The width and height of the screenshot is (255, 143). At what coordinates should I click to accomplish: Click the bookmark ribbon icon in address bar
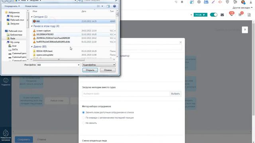click(x=182, y=2)
